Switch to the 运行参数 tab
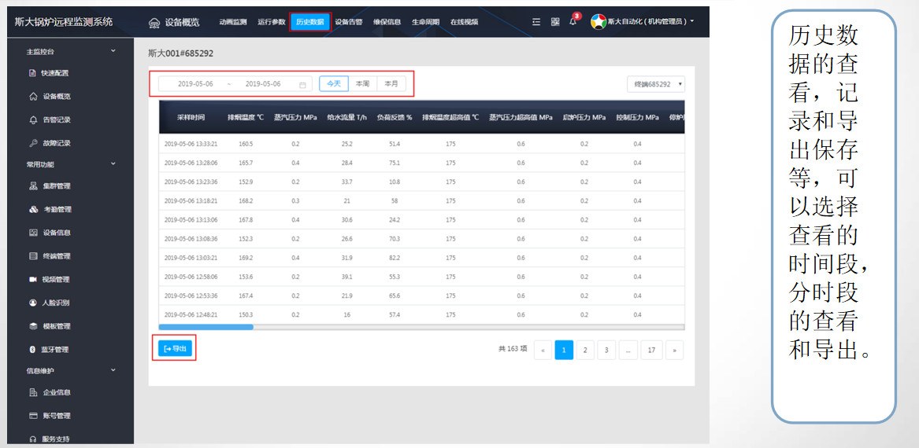Viewport: 919px width, 448px height. pyautogui.click(x=271, y=22)
